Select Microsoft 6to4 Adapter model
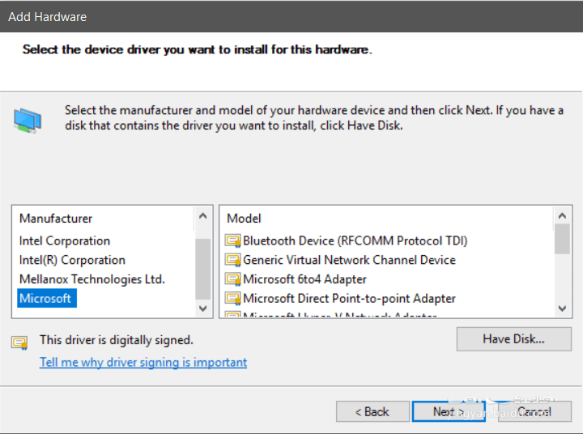 [304, 279]
